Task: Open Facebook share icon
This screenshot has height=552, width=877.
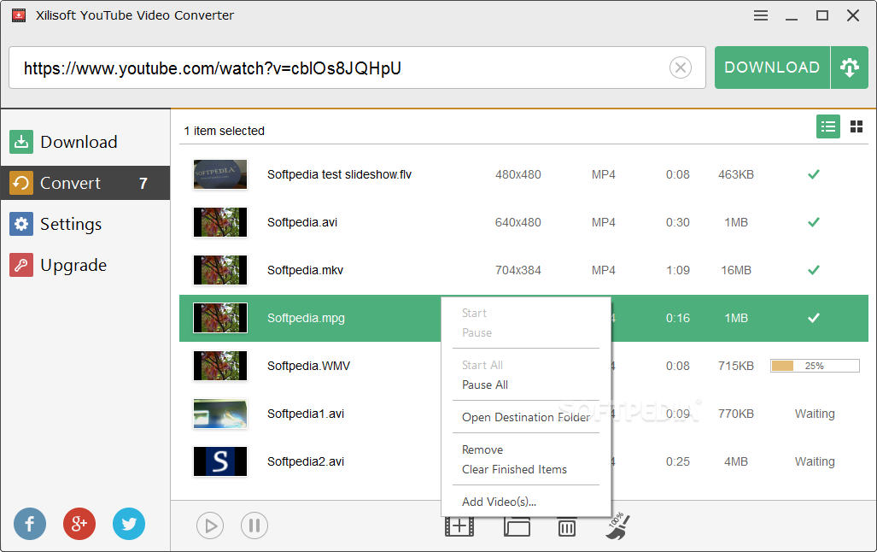Action: (30, 524)
